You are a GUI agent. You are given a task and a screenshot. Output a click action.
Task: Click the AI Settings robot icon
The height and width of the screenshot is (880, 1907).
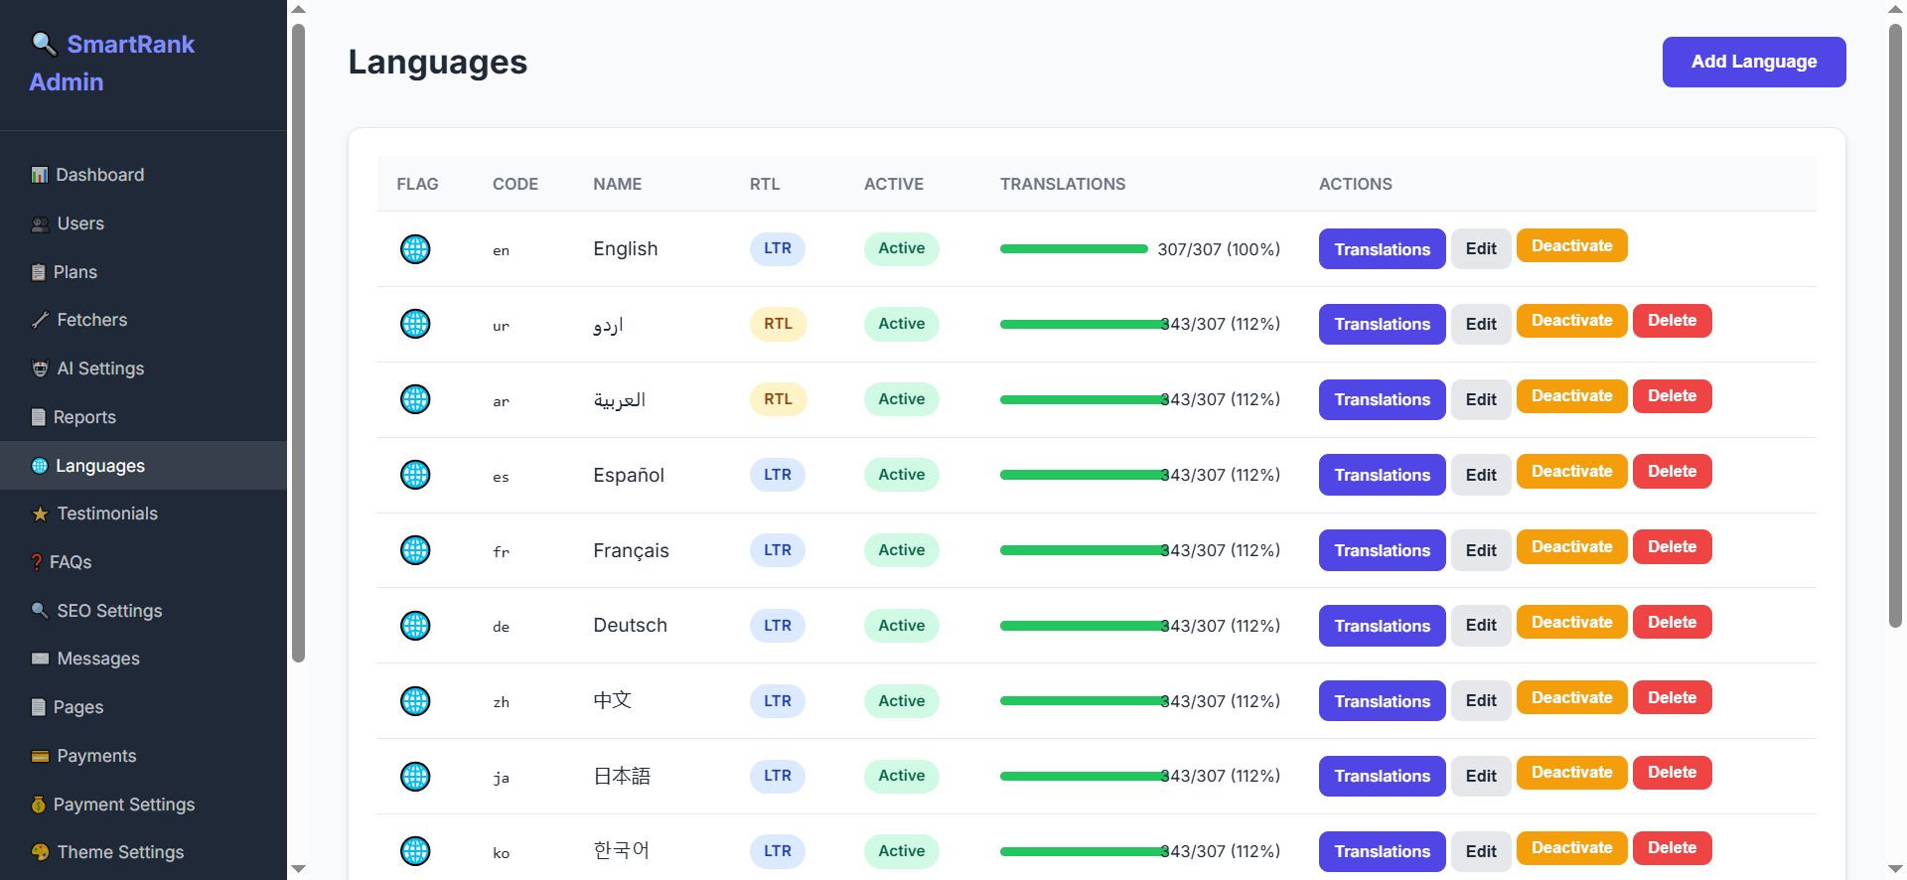point(40,369)
